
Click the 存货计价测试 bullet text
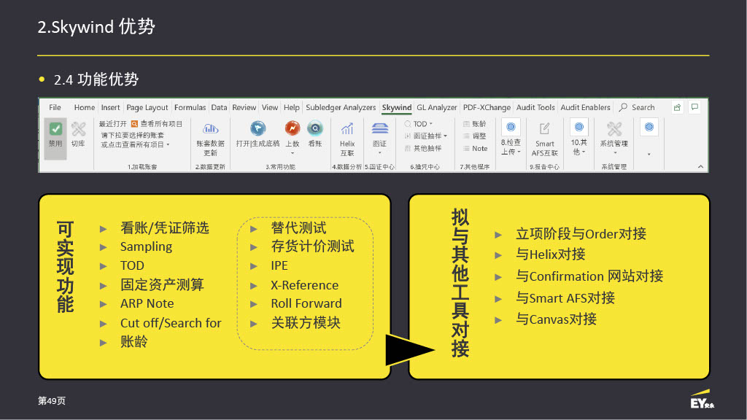tap(312, 246)
